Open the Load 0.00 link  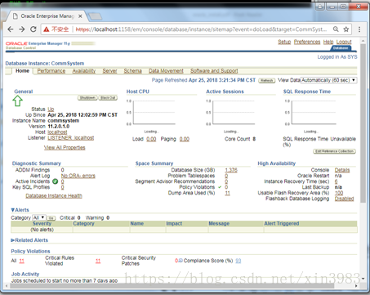point(151,139)
